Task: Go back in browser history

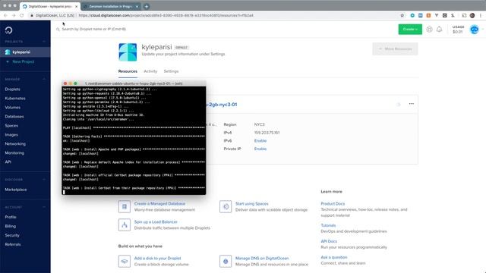Action: [5, 15]
